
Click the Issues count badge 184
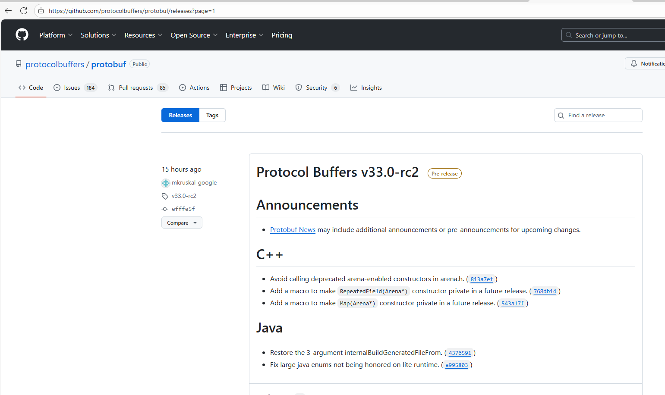pyautogui.click(x=91, y=88)
